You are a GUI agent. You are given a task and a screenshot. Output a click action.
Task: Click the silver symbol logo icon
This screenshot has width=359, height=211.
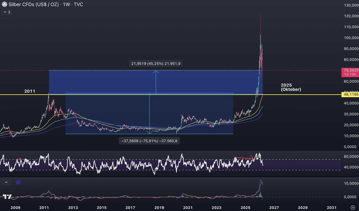[5, 5]
